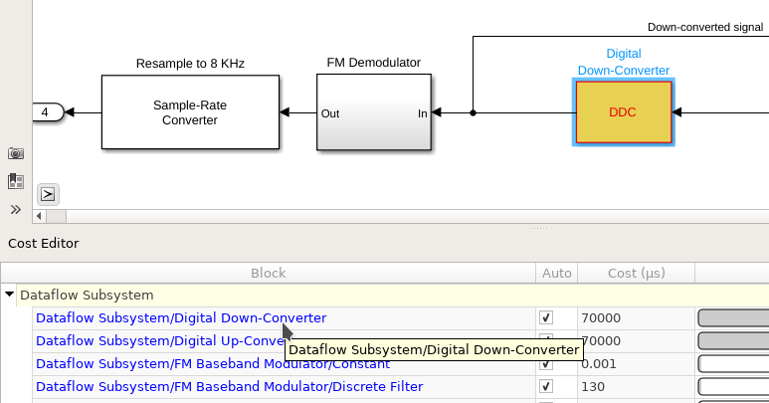Select the Sample-Rate Converter block
The width and height of the screenshot is (769, 403).
coord(190,112)
